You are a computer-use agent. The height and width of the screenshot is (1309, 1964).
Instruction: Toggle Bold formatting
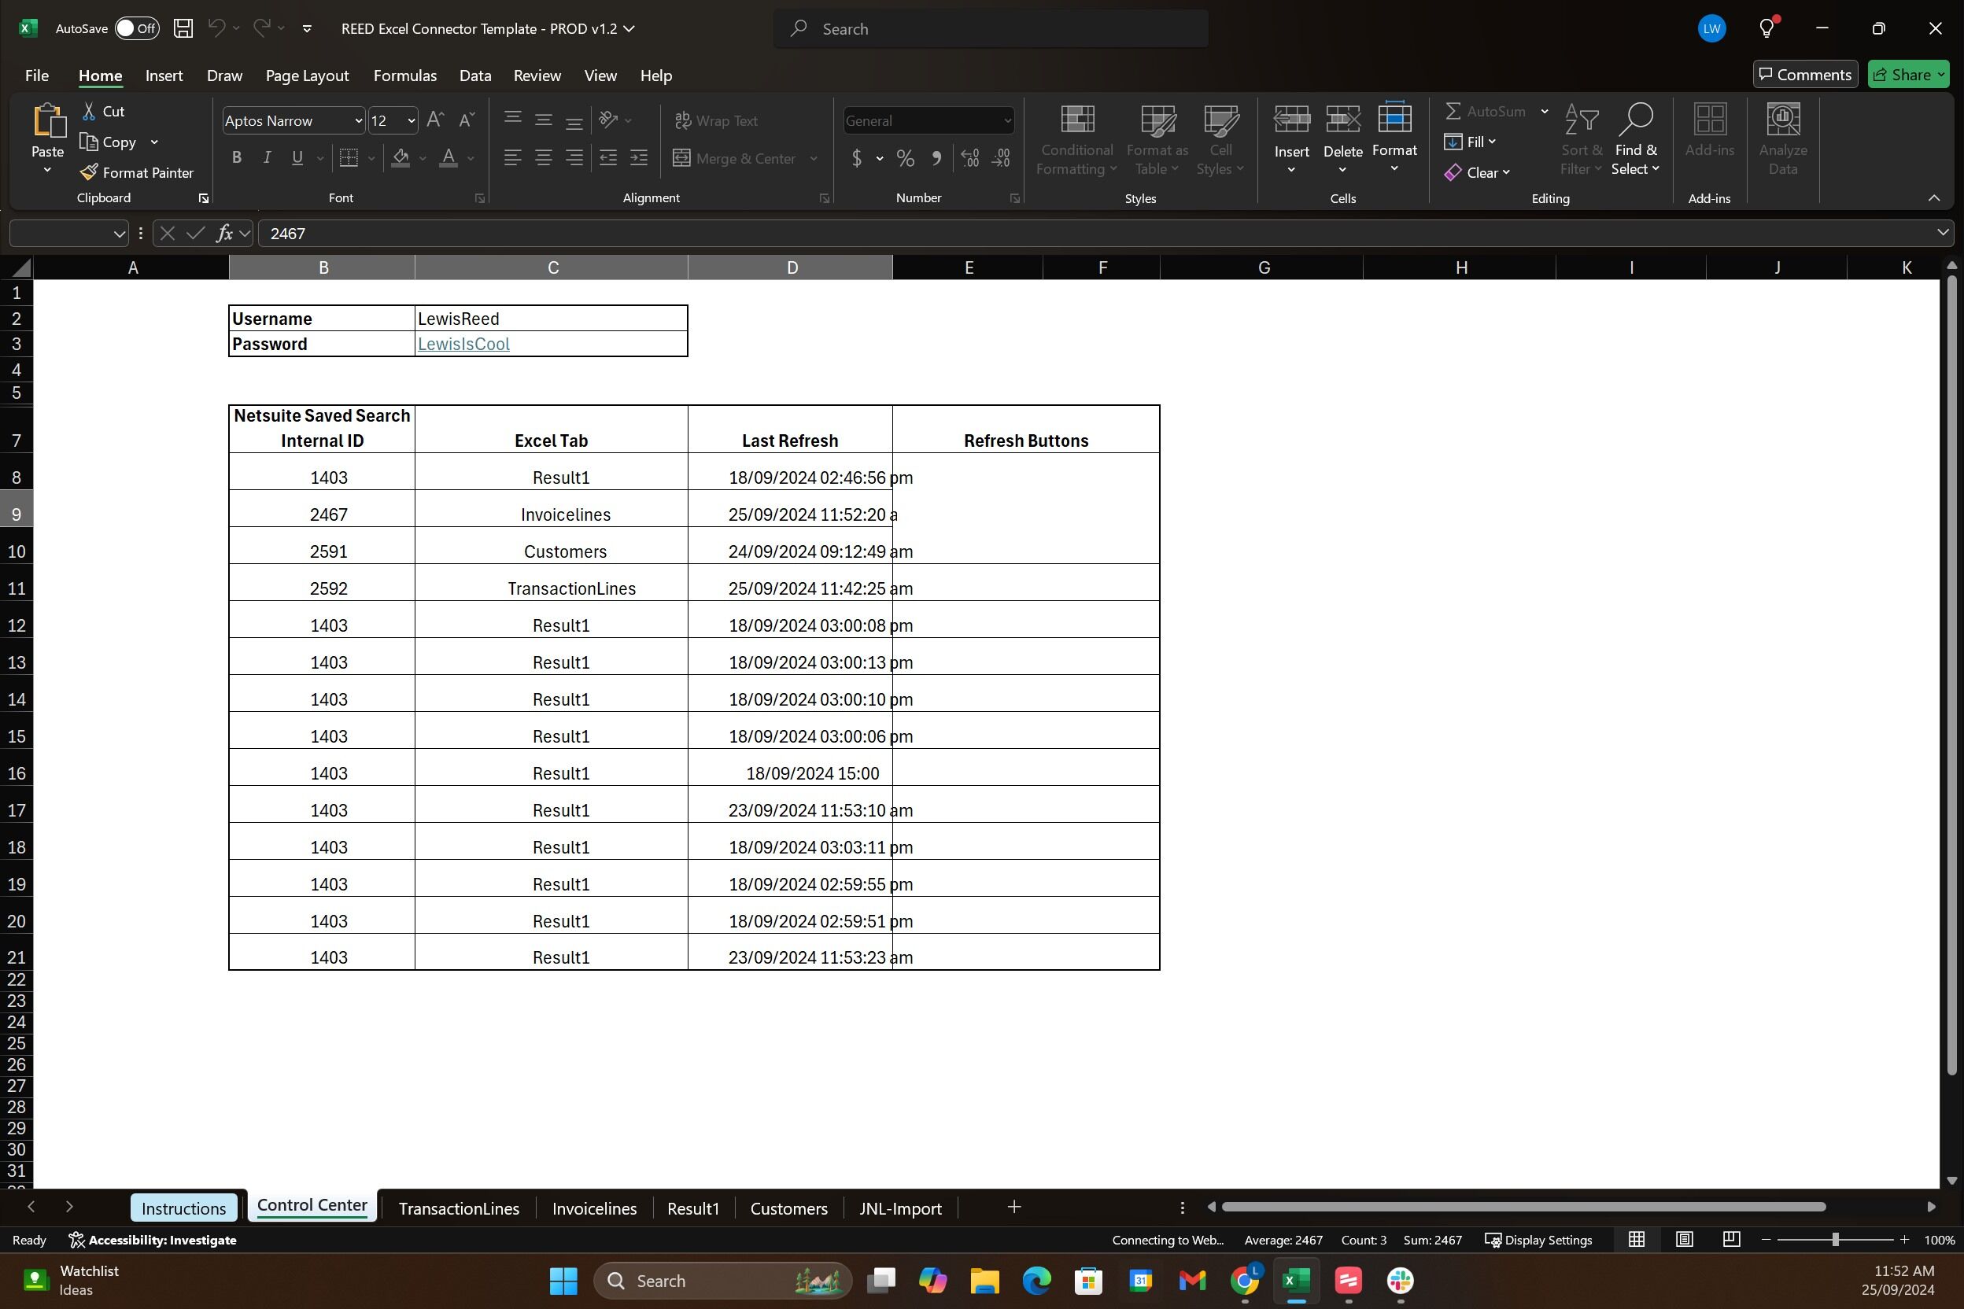(x=236, y=158)
